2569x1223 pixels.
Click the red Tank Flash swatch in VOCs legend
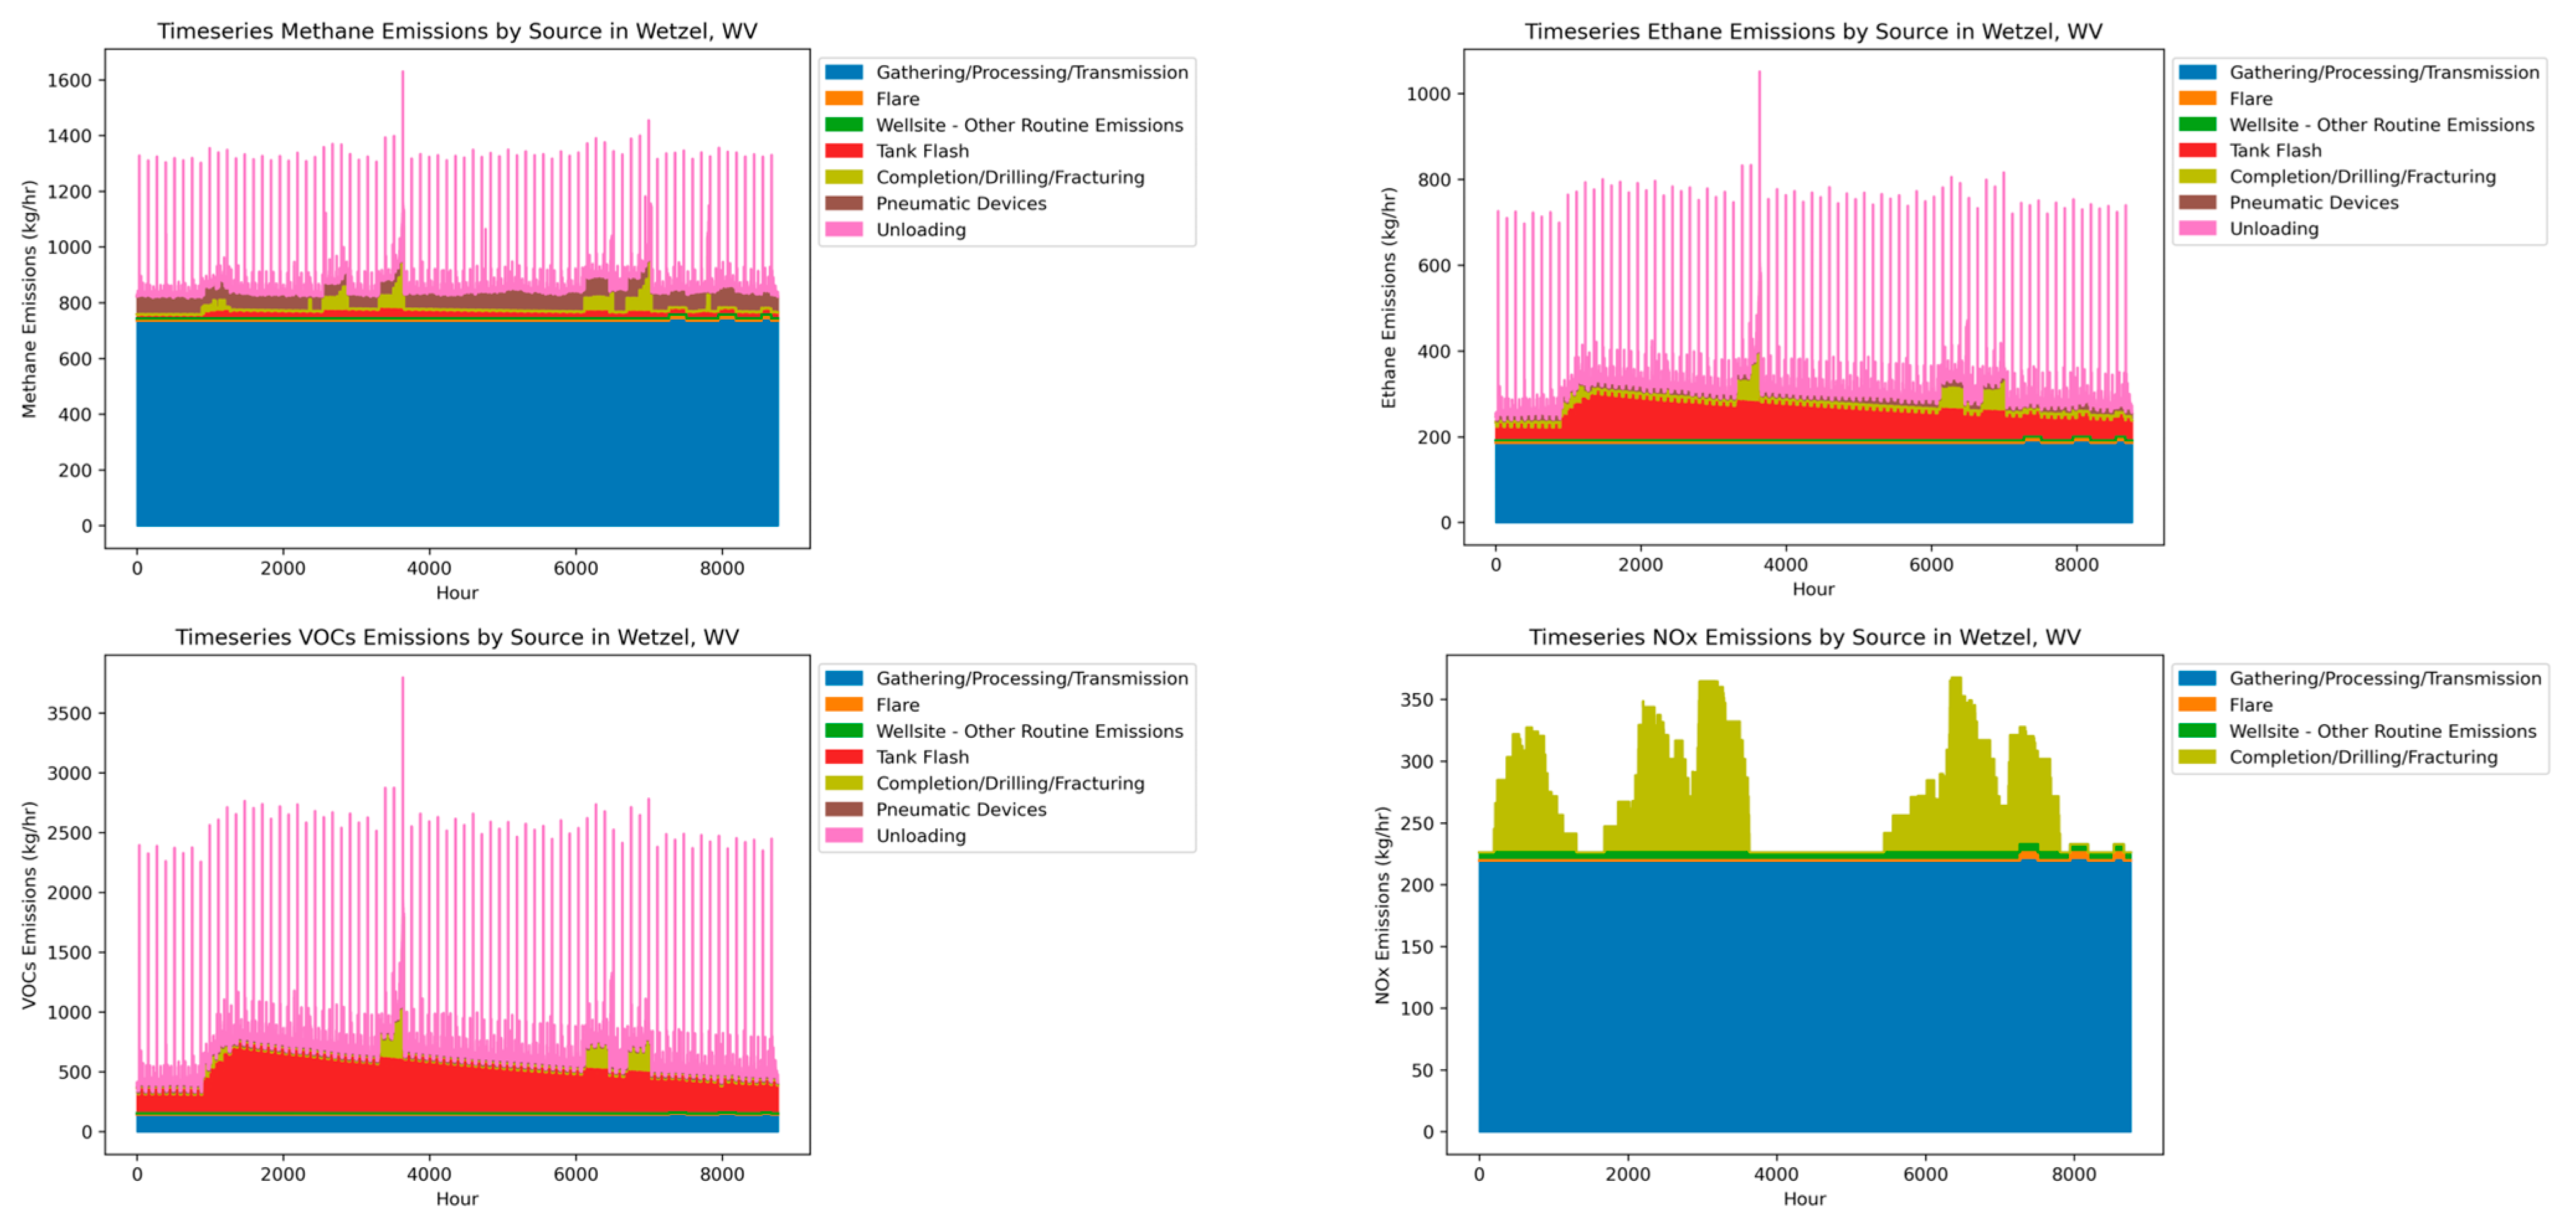(844, 756)
